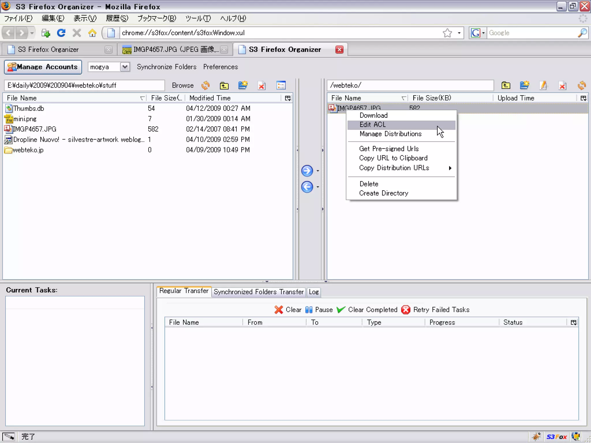This screenshot has width=591, height=443.
Task: Click the download left-arrow button
Action: point(307,187)
